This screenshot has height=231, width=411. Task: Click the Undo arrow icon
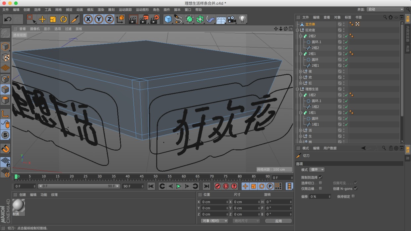[8, 19]
